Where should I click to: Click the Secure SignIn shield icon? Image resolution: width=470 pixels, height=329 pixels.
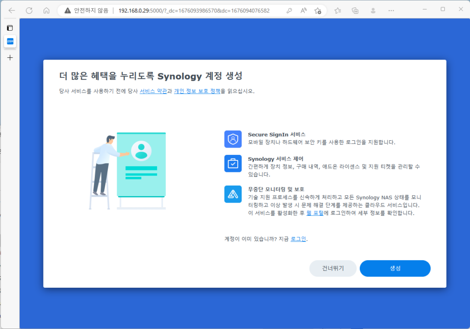(233, 139)
